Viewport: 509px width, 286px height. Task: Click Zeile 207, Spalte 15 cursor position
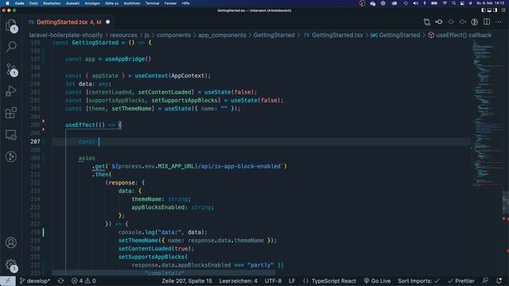187,280
